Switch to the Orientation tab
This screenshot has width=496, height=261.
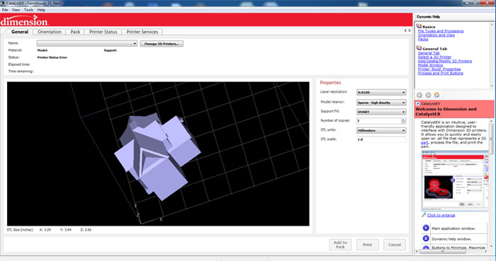coord(50,32)
